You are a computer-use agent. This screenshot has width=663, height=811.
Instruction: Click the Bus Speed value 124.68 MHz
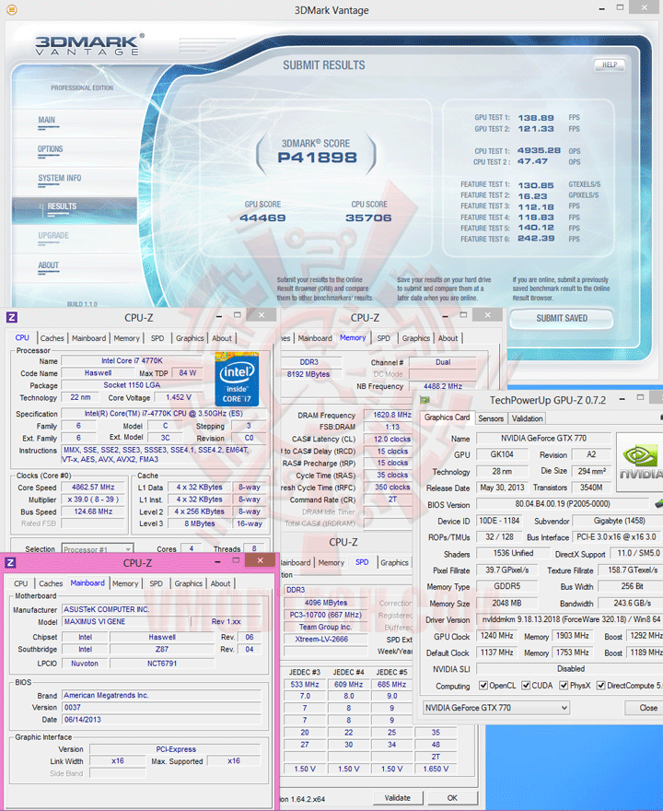pos(94,511)
